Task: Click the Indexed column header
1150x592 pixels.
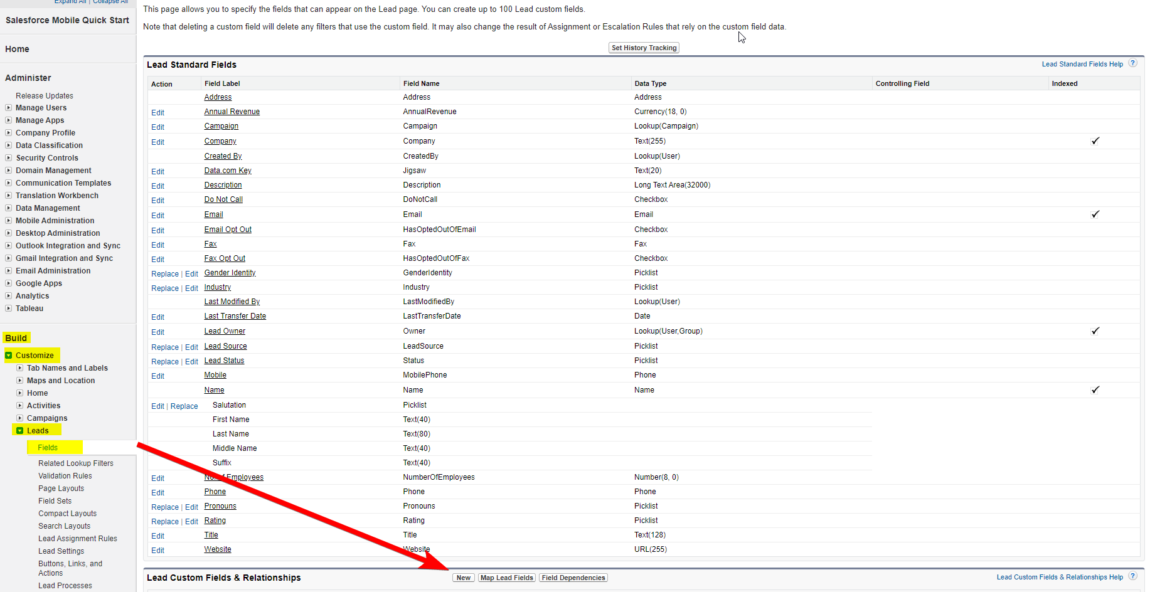Action: [x=1065, y=83]
